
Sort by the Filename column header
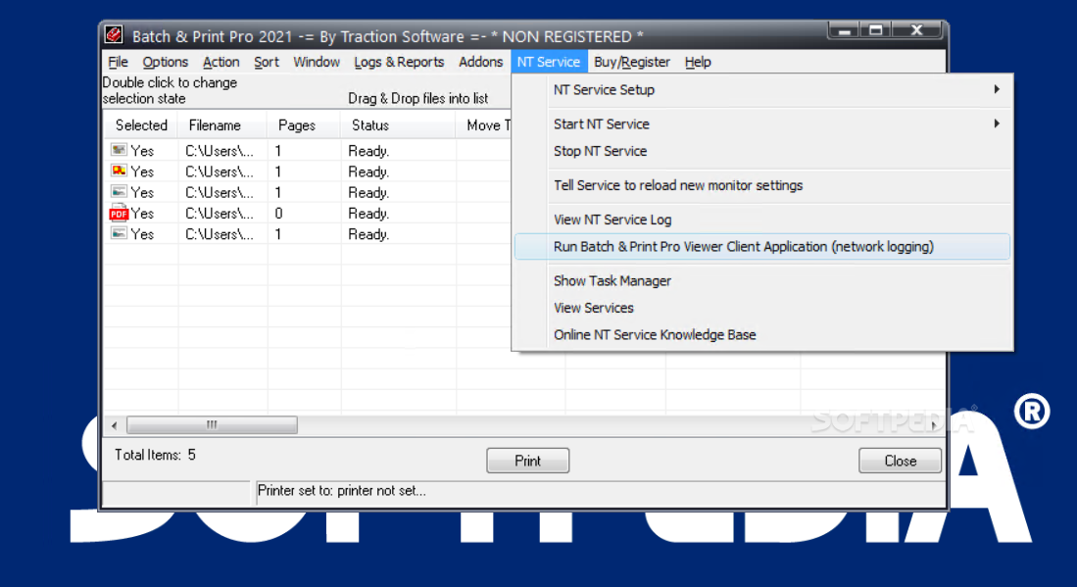point(222,125)
